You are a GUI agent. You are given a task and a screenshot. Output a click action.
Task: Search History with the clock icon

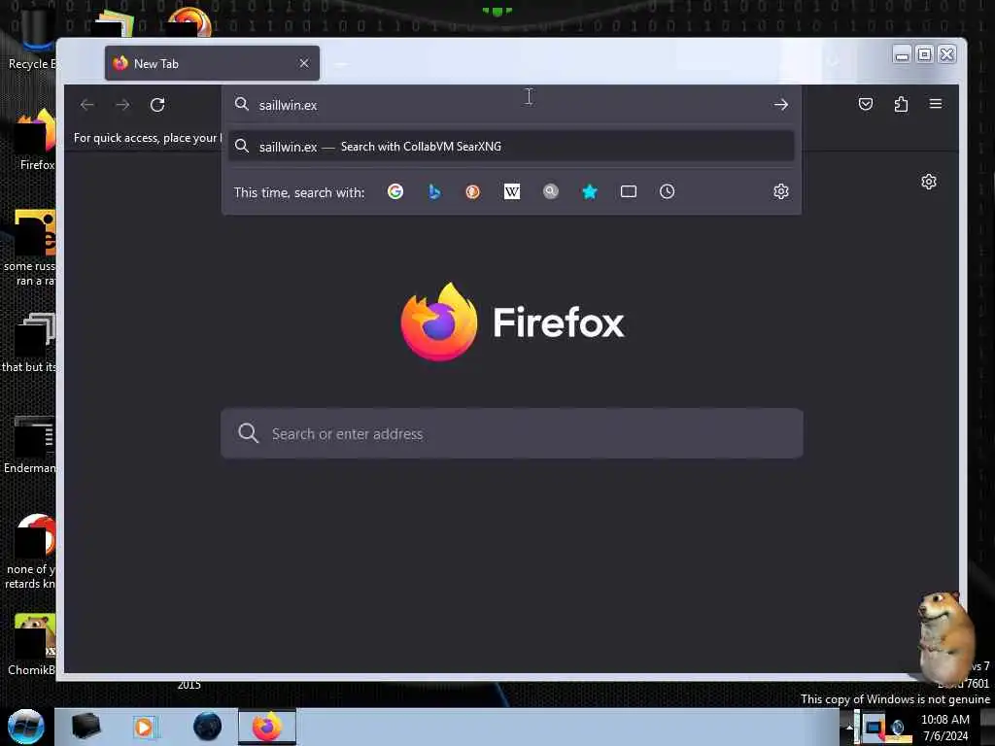[x=667, y=191]
